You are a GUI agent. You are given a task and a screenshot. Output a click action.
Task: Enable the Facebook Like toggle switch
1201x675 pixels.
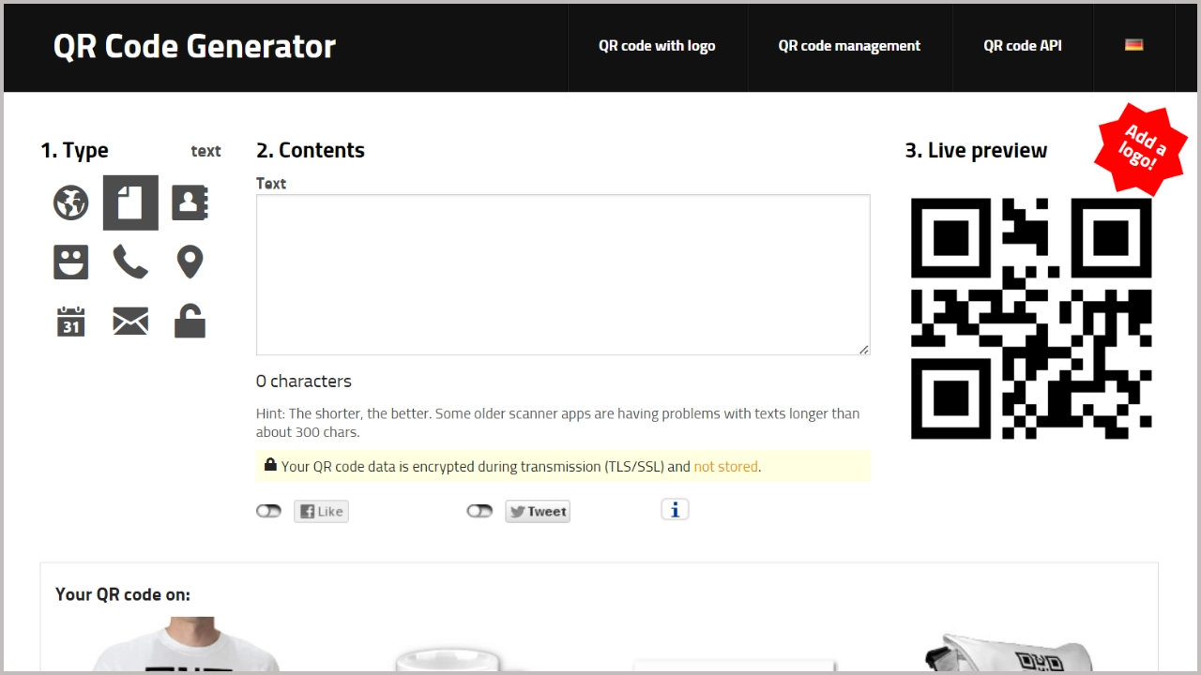269,511
